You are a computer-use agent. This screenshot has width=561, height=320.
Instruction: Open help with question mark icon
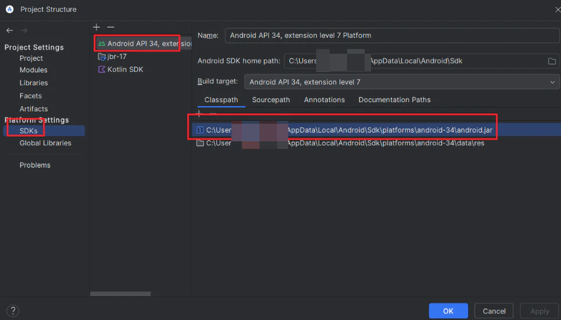(x=13, y=311)
